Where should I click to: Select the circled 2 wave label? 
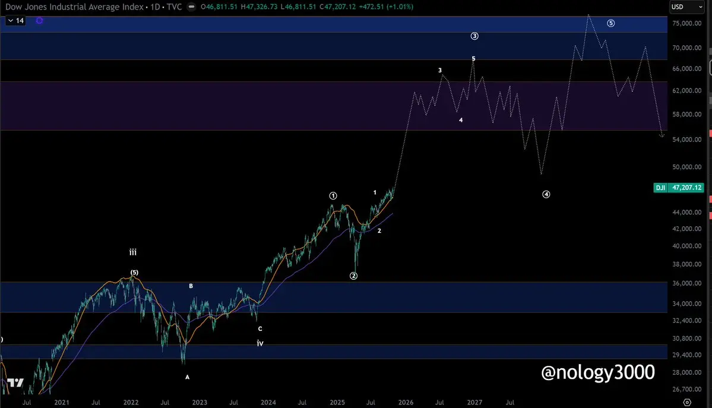353,276
